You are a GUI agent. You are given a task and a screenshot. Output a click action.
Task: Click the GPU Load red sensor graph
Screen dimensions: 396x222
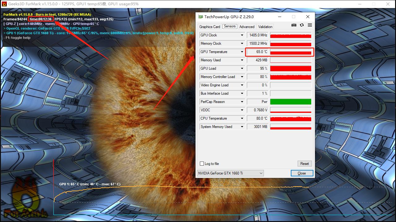pos(291,68)
